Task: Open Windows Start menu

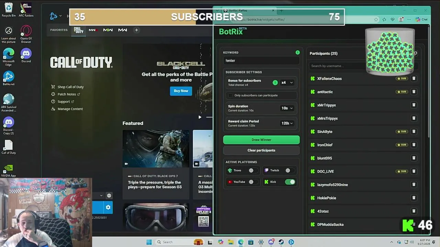Action: (x=149, y=242)
